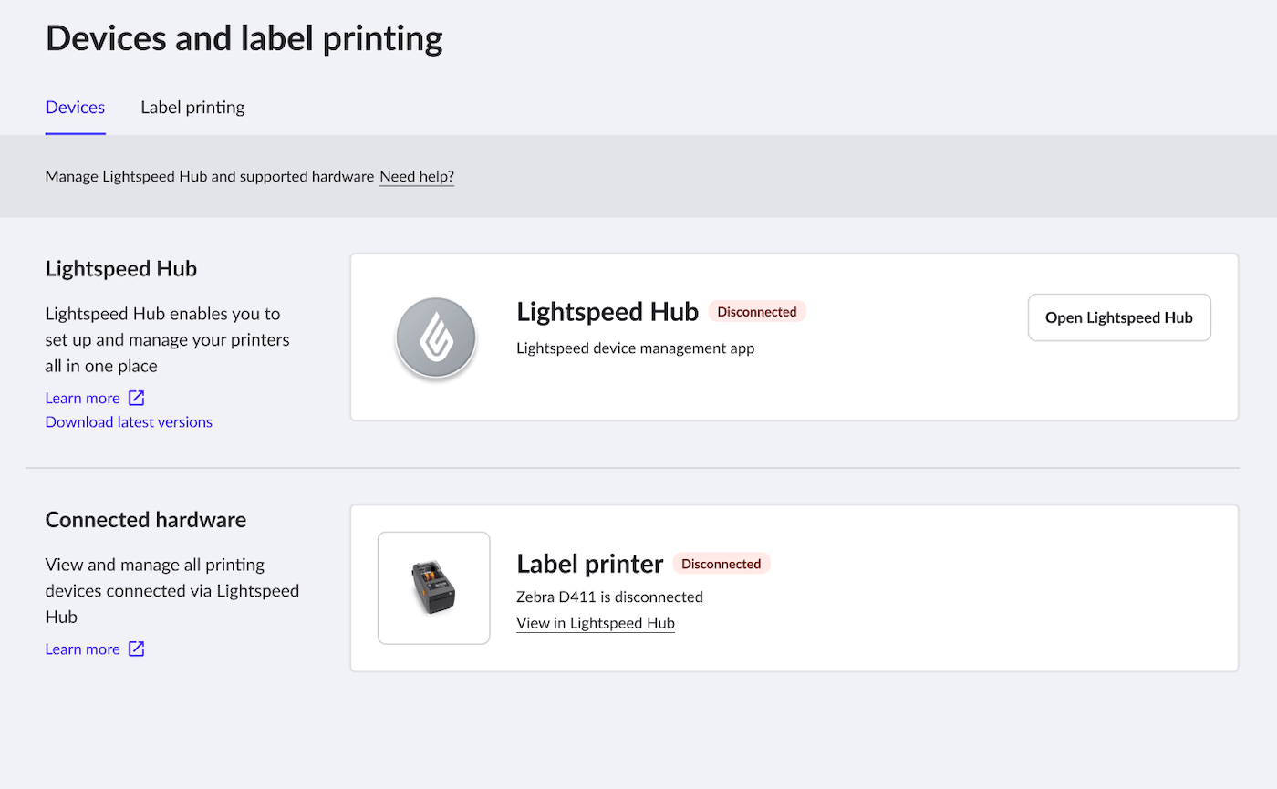Screen dimensions: 1277x789
Task: Click Disconnected badge next to Lightspeed Hub title
Action: tap(757, 312)
